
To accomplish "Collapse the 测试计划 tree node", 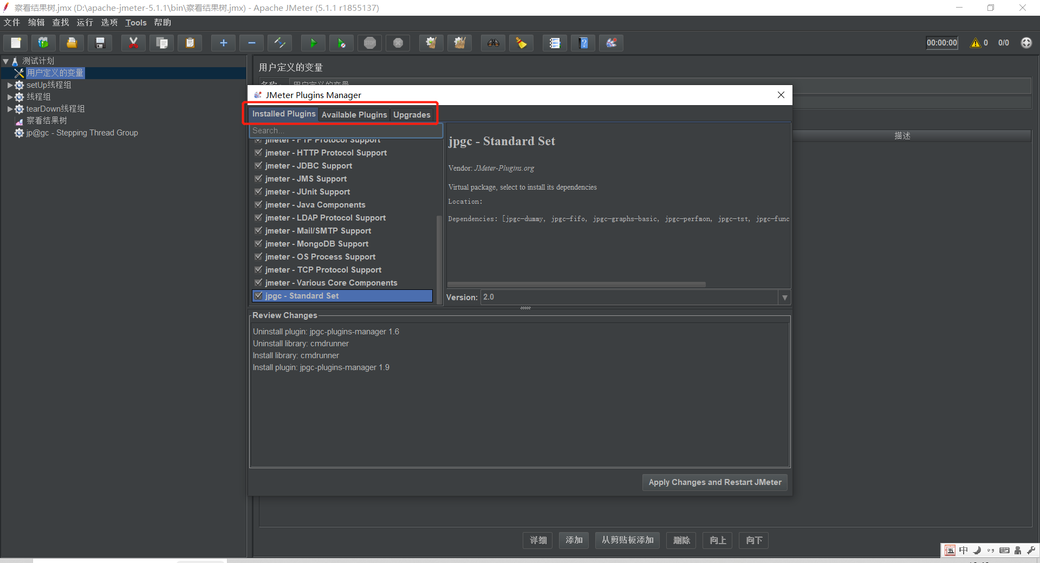I will click(x=6, y=61).
